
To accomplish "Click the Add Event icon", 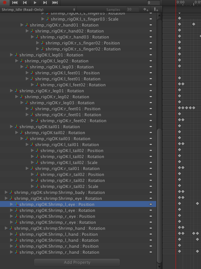I will 156,9.
